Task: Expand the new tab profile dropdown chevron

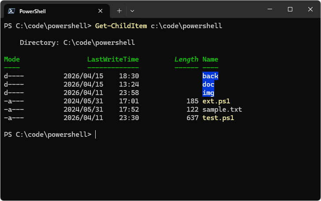Action: pos(132,11)
